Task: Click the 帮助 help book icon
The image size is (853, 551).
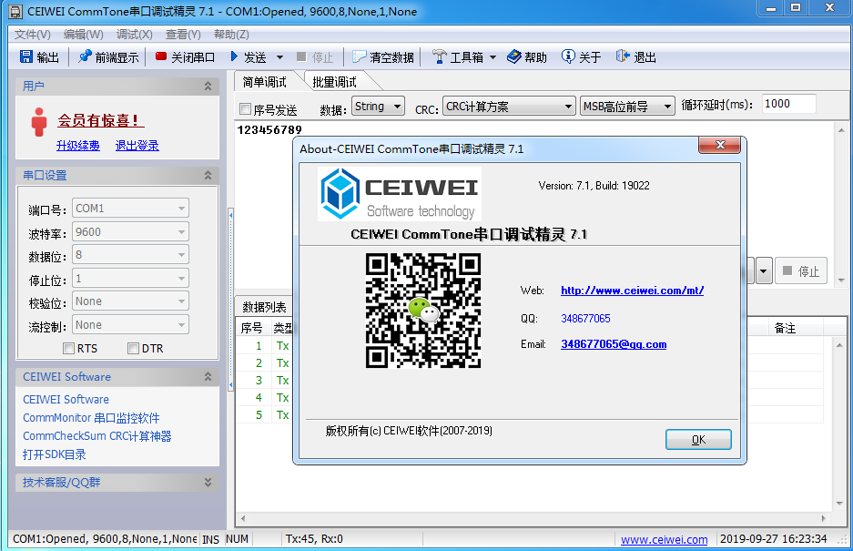Action: point(514,56)
